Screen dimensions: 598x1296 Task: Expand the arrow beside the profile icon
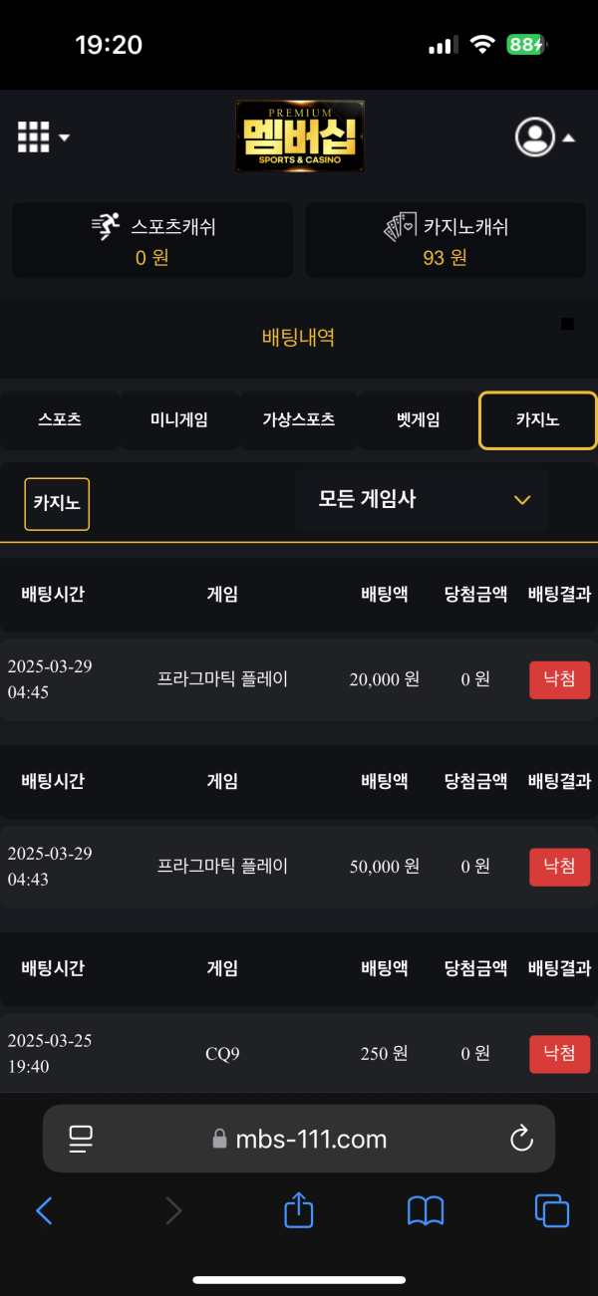[x=569, y=138]
